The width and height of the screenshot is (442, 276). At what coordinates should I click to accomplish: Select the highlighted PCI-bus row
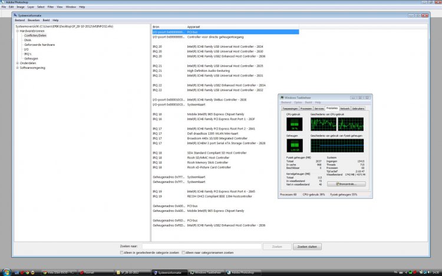tap(225, 32)
